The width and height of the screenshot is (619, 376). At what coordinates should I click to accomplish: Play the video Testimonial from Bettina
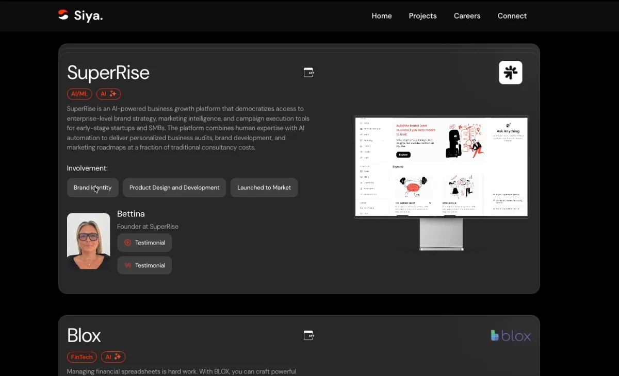(x=144, y=243)
